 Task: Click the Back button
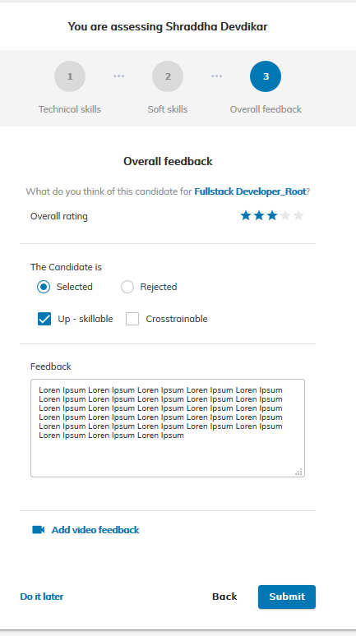pyautogui.click(x=224, y=597)
